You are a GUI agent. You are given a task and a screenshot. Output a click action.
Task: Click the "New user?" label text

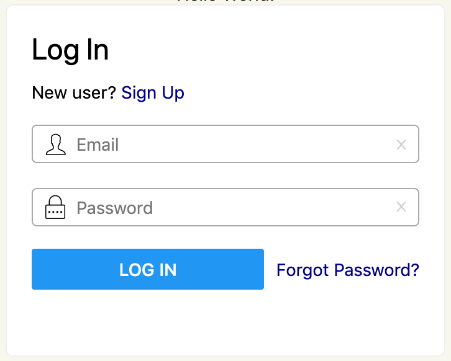74,93
